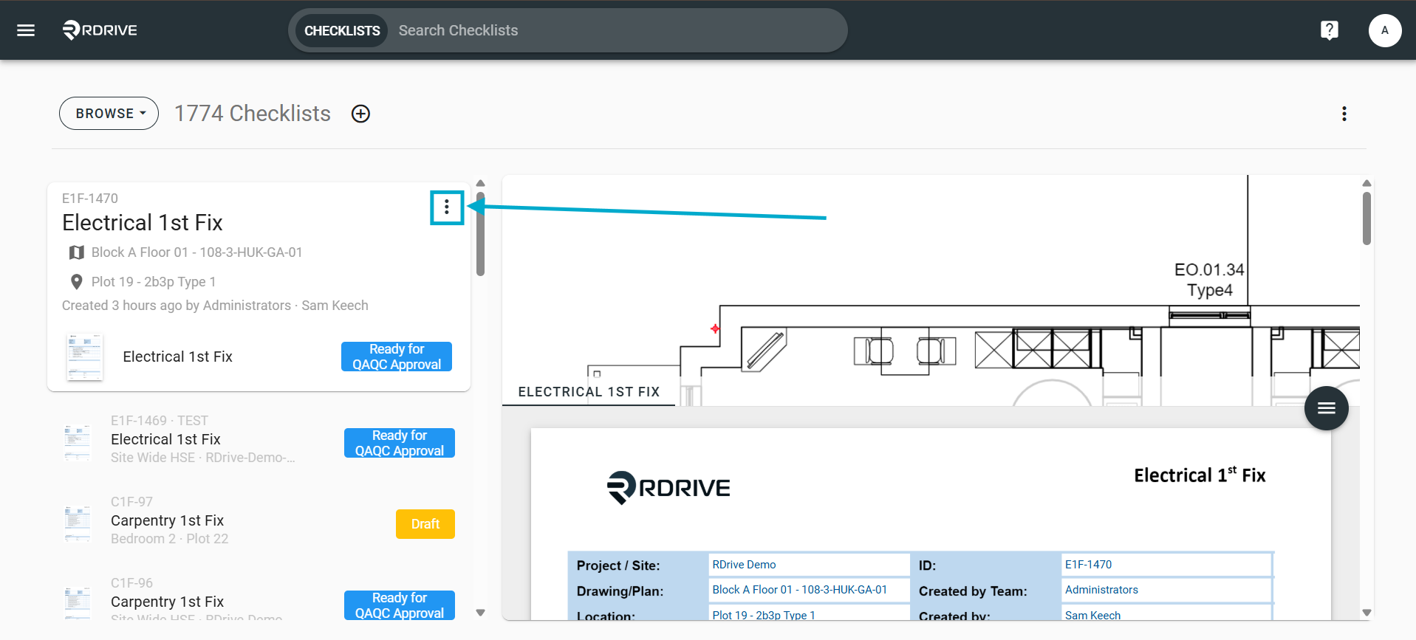
Task: Open the E1F-1470 card three-dot menu
Action: tap(447, 207)
